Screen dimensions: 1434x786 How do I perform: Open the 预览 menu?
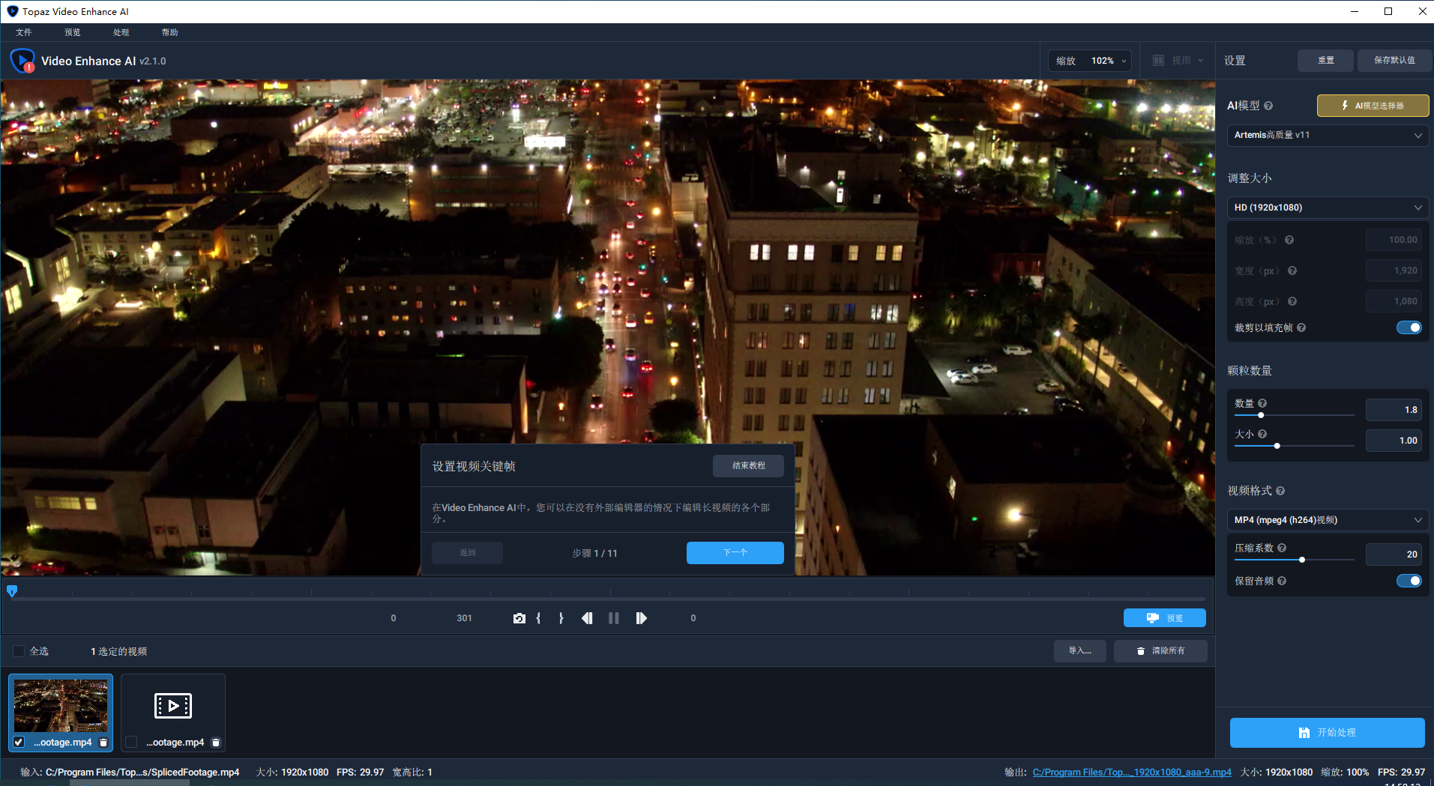point(73,32)
